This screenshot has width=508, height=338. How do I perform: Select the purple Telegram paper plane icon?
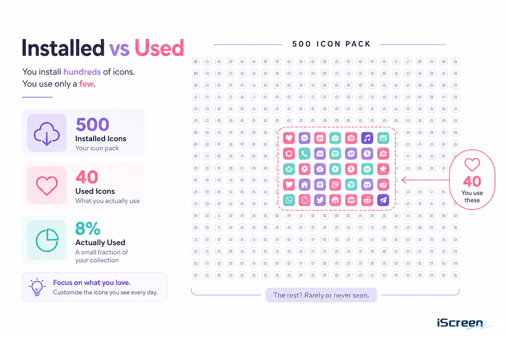[x=383, y=200]
